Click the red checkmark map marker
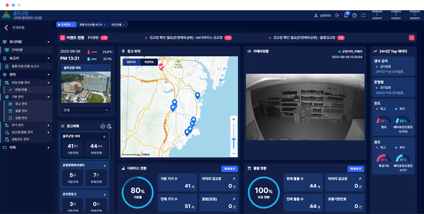 click(x=161, y=67)
